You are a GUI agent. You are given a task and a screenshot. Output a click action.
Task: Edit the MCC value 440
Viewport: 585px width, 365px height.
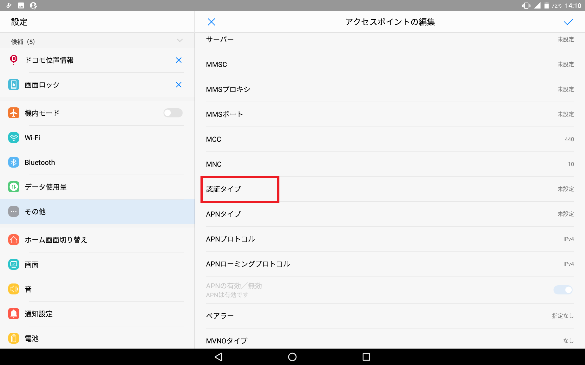point(390,139)
